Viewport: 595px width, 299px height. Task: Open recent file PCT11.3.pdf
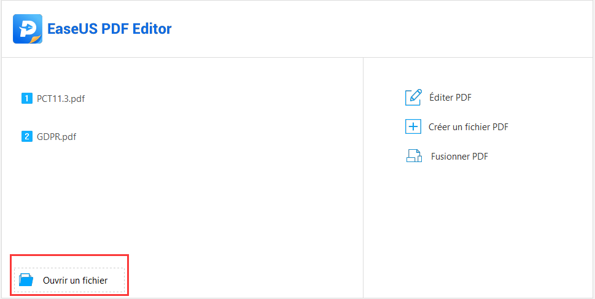[x=61, y=99]
